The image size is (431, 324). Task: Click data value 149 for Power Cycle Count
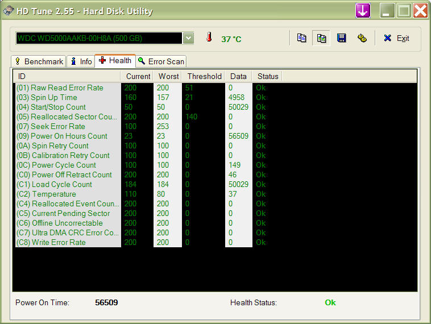234,165
